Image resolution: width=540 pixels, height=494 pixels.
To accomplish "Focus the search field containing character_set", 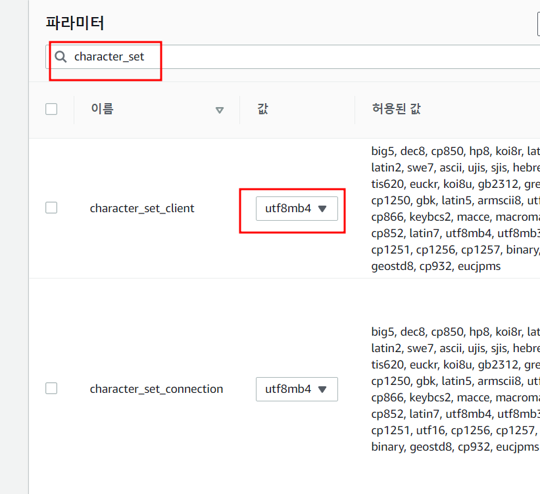I will point(296,56).
